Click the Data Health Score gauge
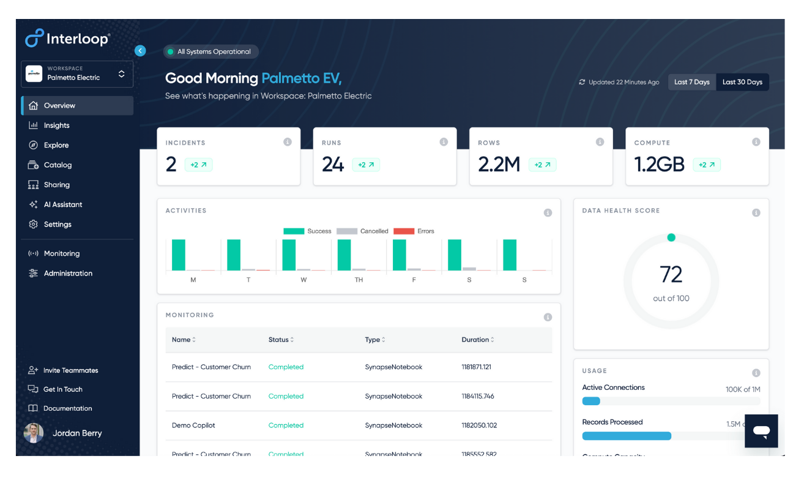Screen dimensions: 804x483 click(671, 281)
